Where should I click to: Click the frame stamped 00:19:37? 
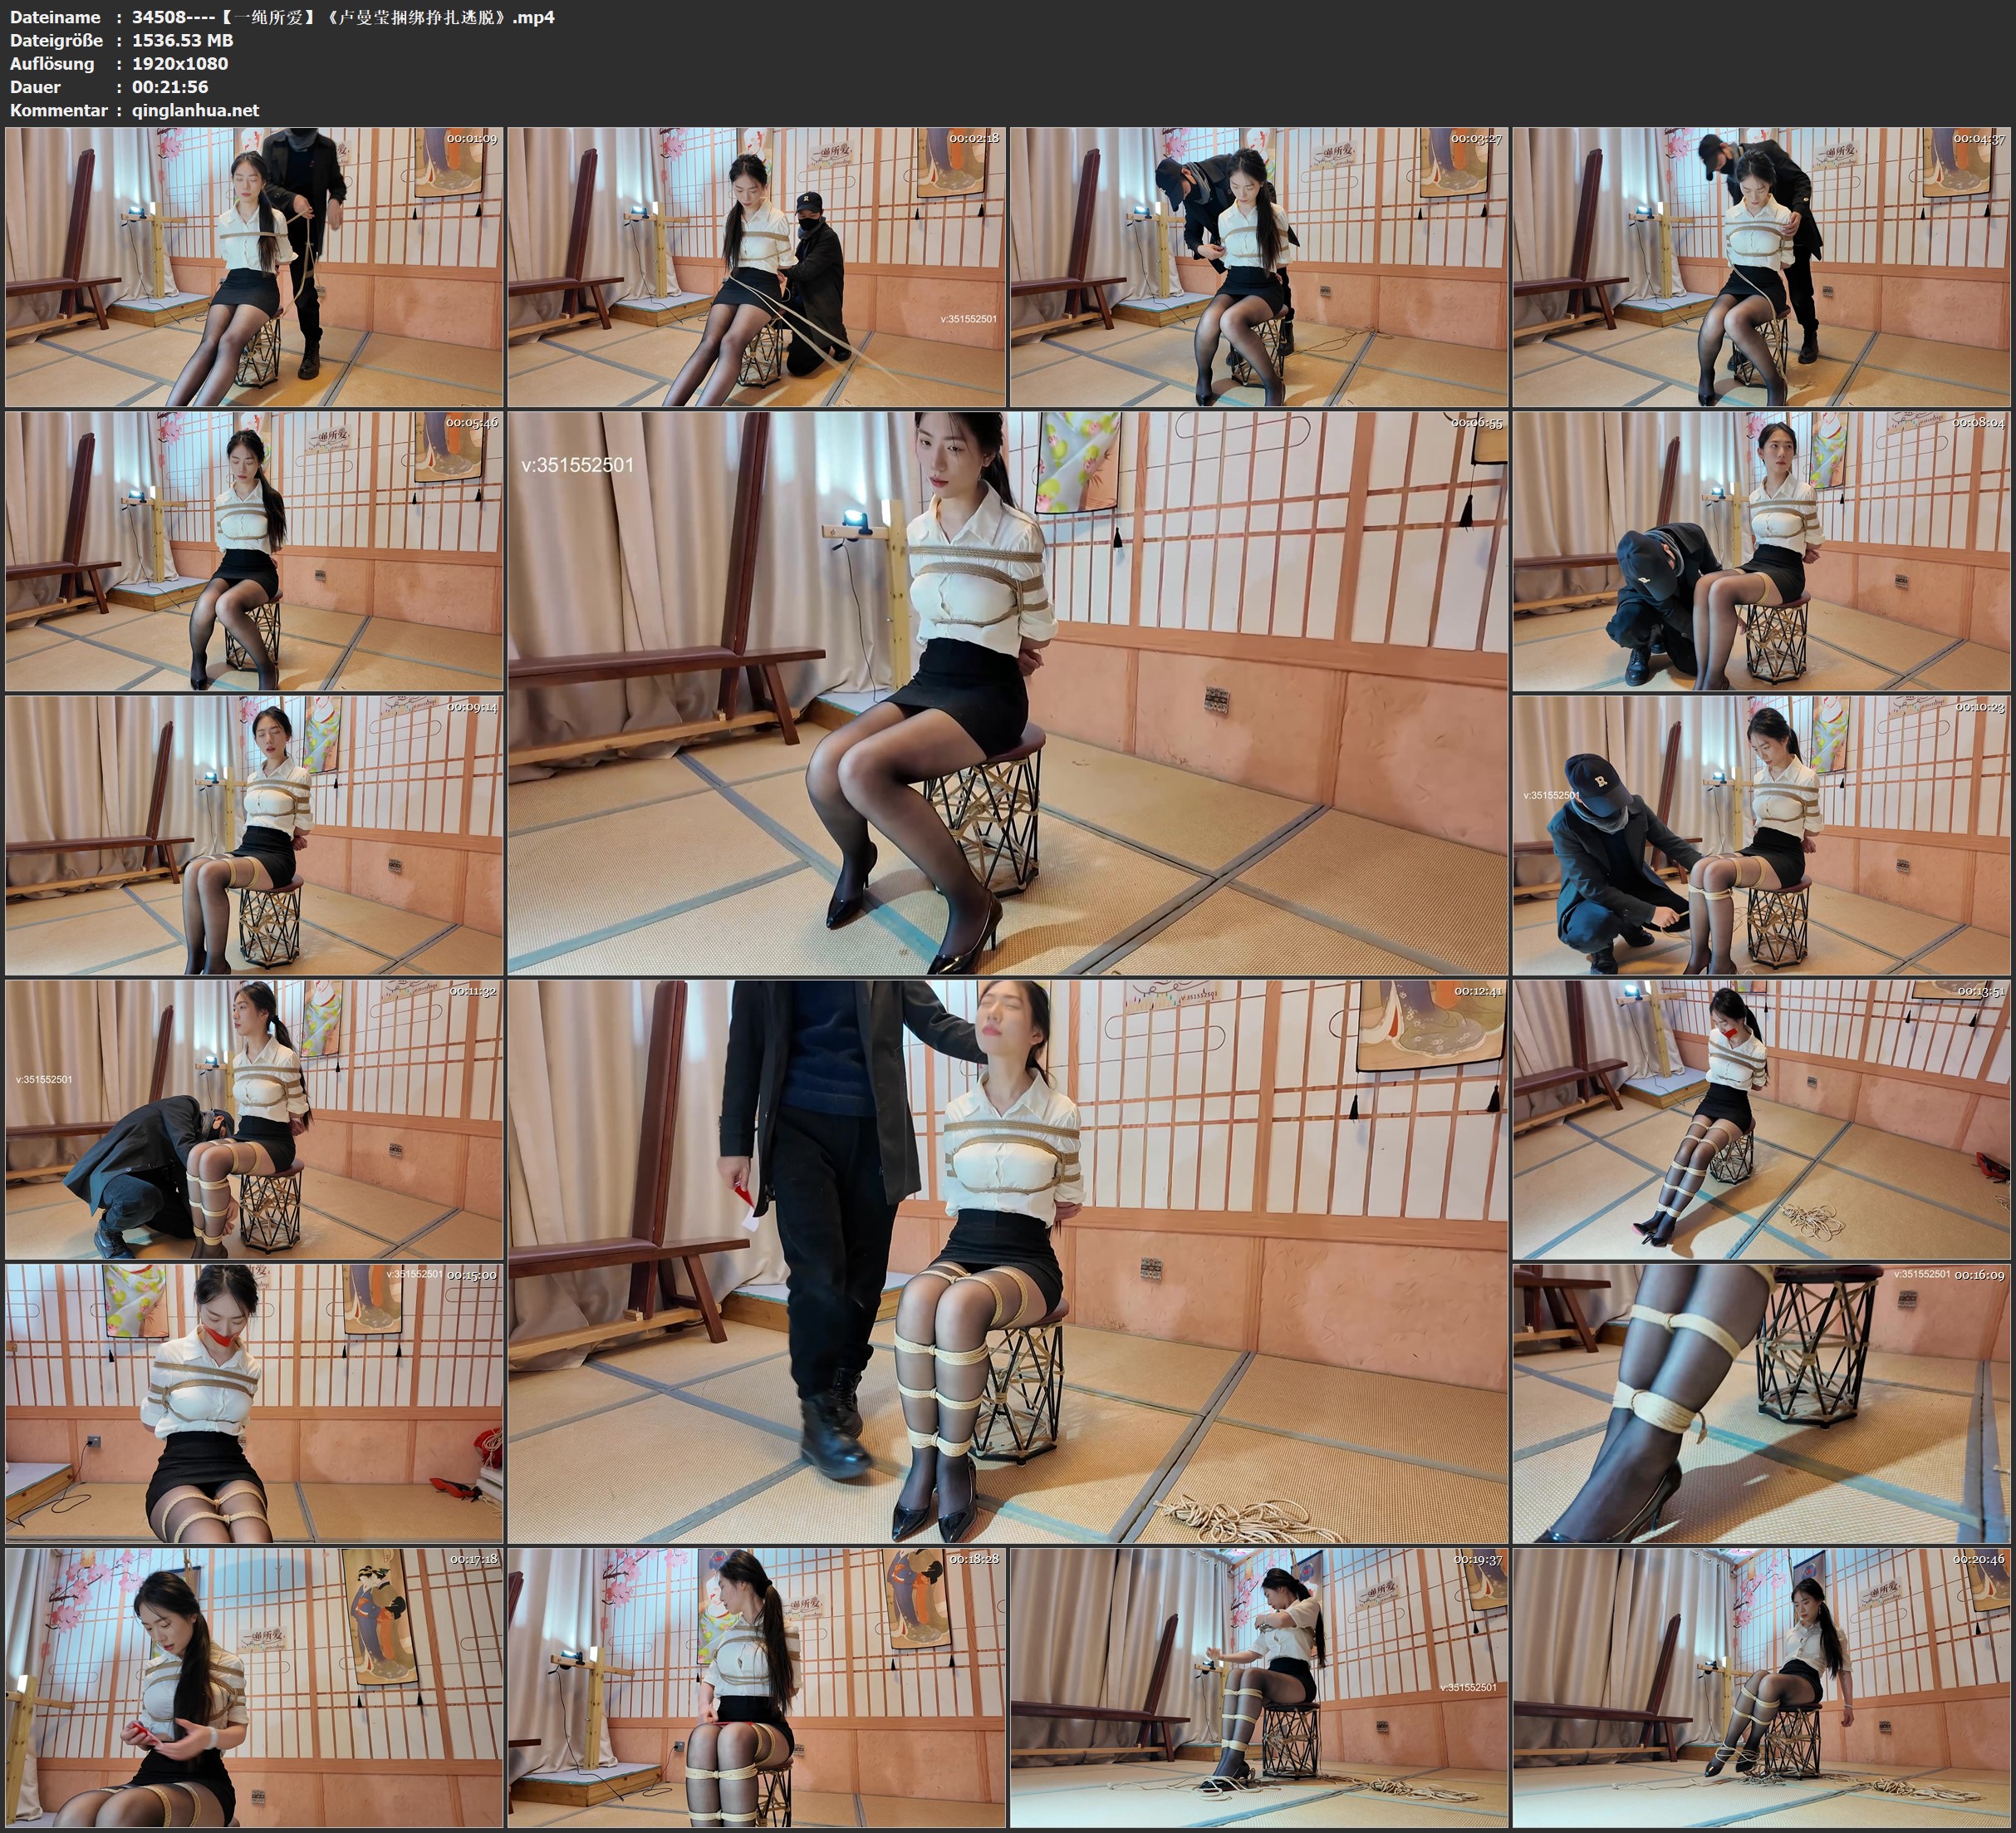(1258, 1687)
